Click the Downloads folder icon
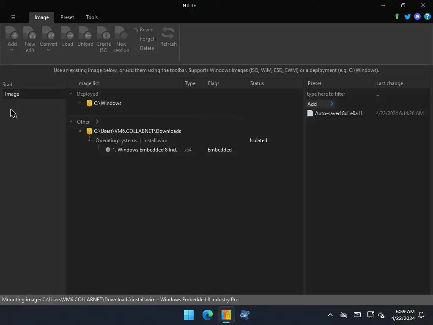The width and height of the screenshot is (433, 325). coord(89,131)
